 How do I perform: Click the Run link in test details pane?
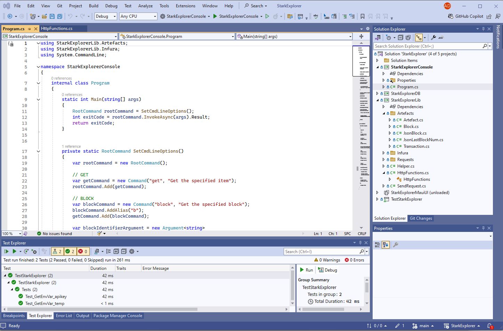pyautogui.click(x=306, y=270)
